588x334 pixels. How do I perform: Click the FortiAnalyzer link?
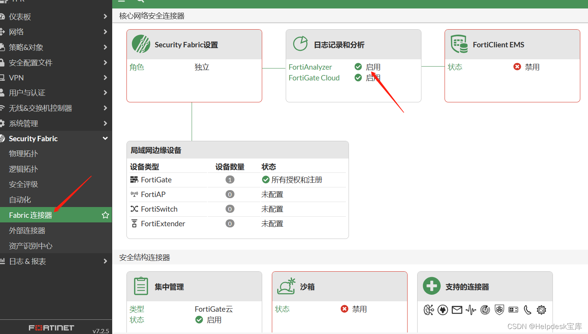[x=310, y=67]
